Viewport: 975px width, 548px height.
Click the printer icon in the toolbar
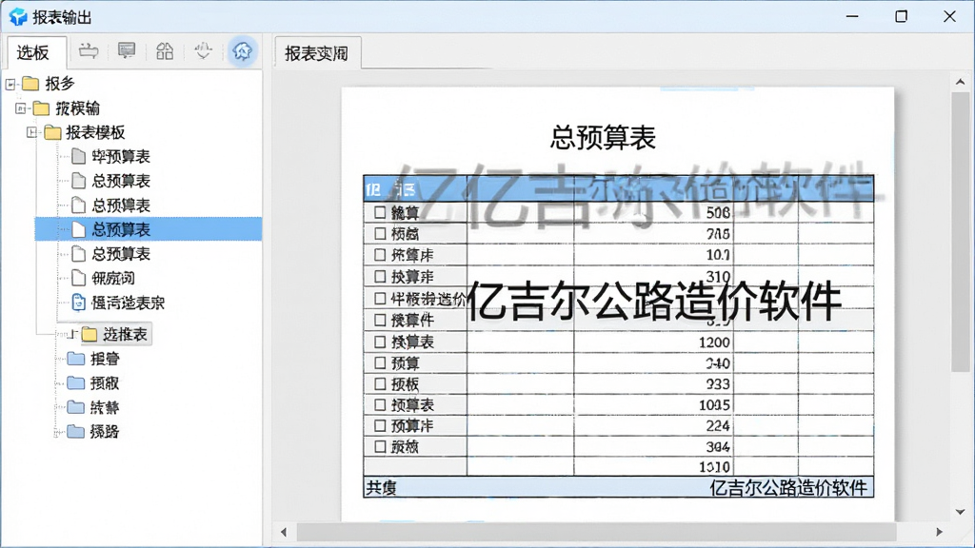[x=89, y=51]
